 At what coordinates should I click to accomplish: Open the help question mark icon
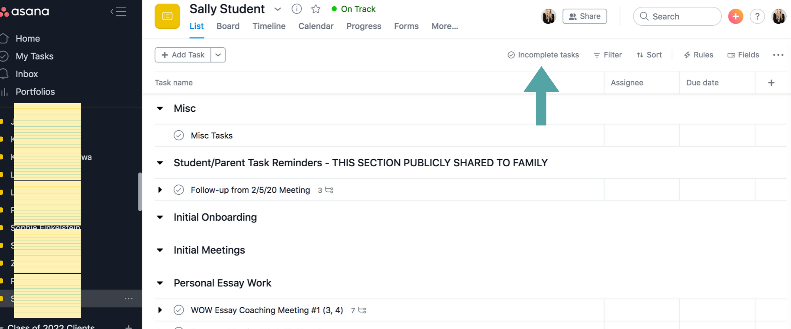click(757, 17)
